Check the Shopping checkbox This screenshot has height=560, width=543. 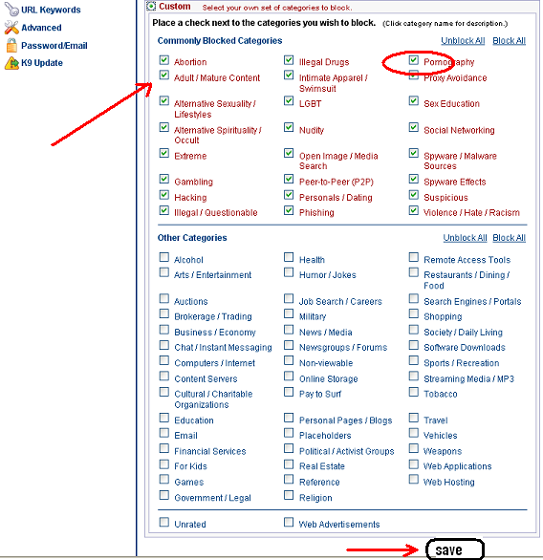click(x=414, y=313)
